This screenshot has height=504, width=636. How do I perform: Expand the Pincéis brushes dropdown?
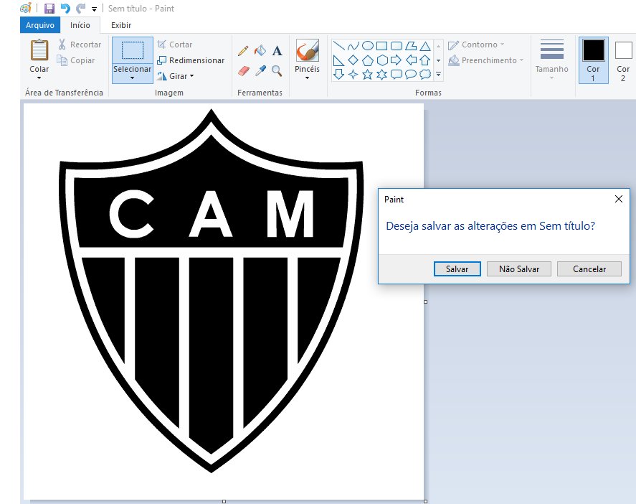tap(307, 78)
